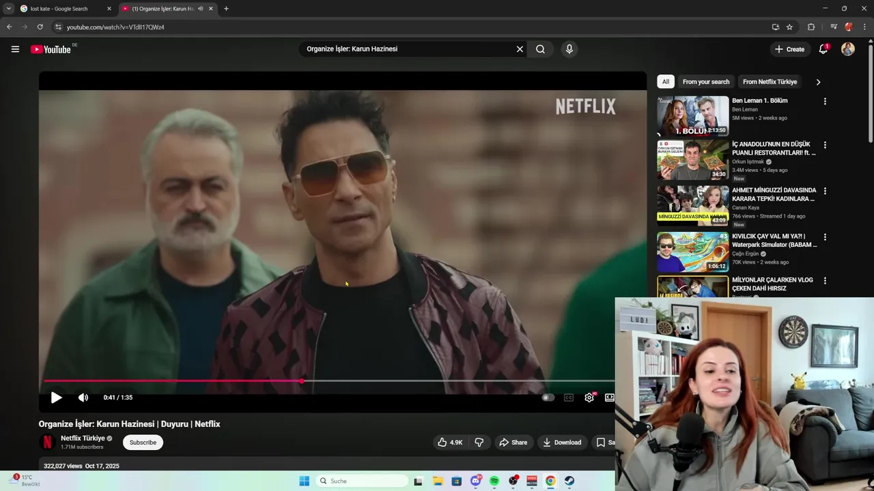Open Discord from taskbar

point(475,481)
